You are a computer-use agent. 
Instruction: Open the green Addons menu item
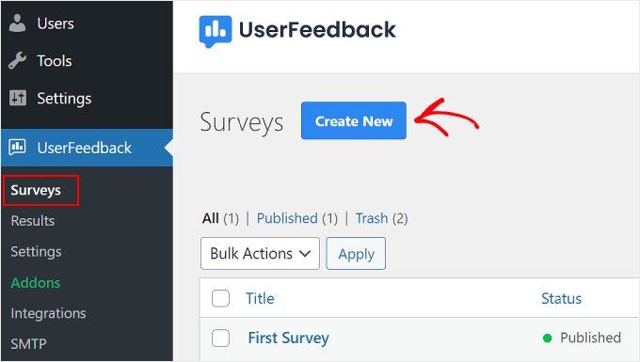[36, 283]
